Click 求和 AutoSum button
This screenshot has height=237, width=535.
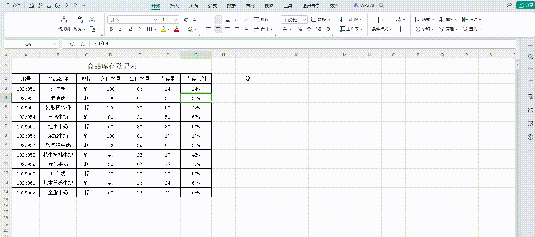tap(424, 29)
